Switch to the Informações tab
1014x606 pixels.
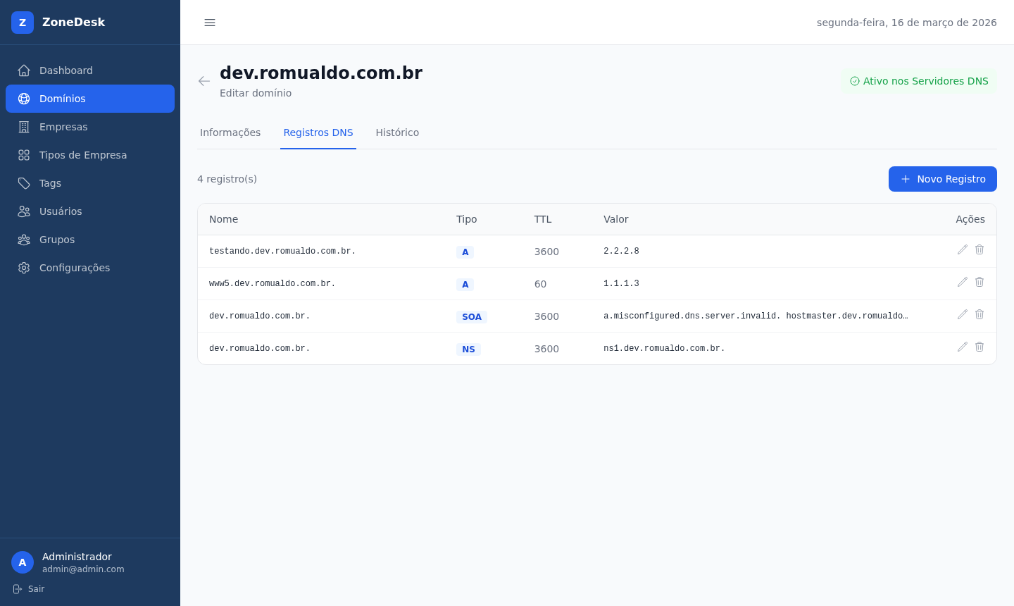click(x=230, y=132)
